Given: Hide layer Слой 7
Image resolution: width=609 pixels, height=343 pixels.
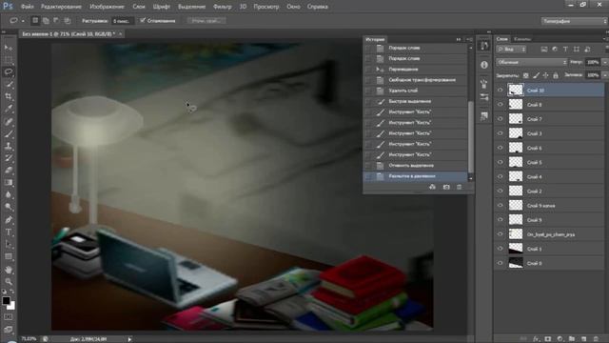Looking at the screenshot, I should click(x=501, y=119).
